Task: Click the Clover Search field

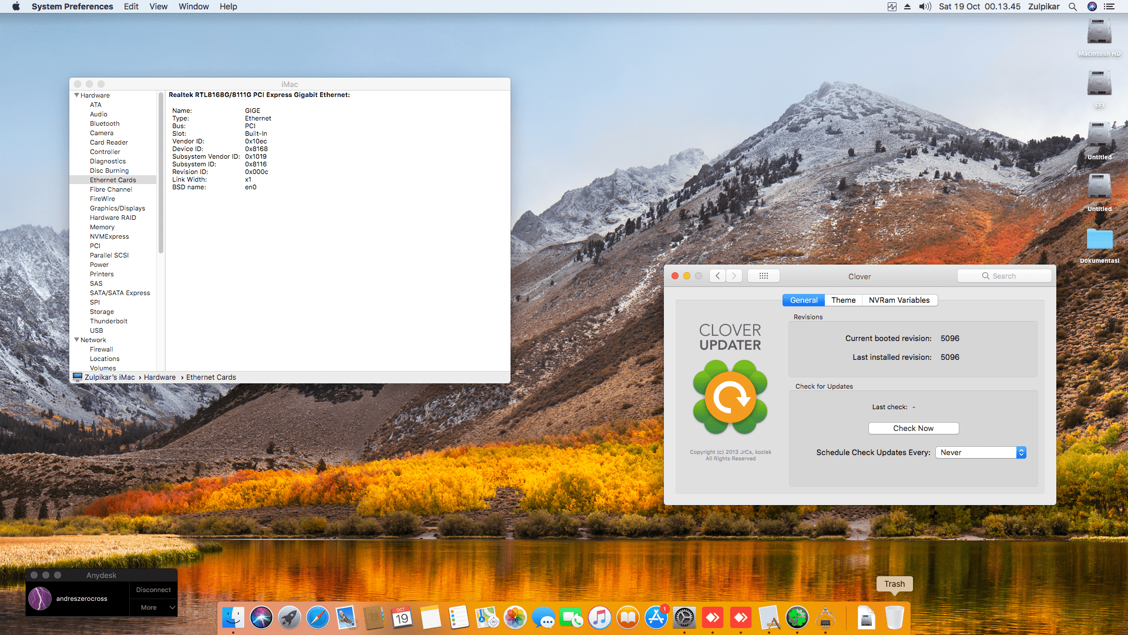Action: click(x=1004, y=276)
